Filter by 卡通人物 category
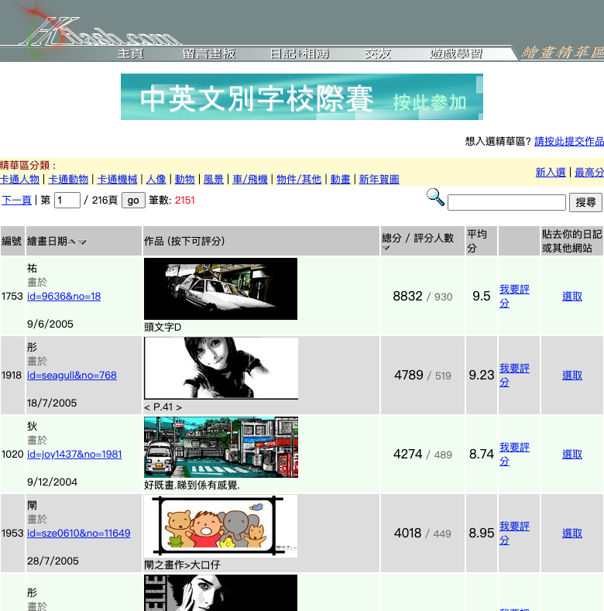The height and width of the screenshot is (611, 604). tap(19, 179)
